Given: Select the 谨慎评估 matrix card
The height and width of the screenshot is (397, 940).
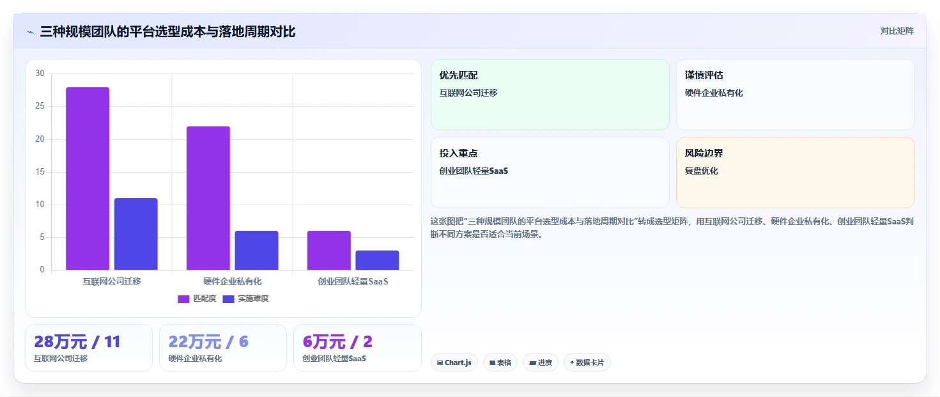Looking at the screenshot, I should [796, 95].
